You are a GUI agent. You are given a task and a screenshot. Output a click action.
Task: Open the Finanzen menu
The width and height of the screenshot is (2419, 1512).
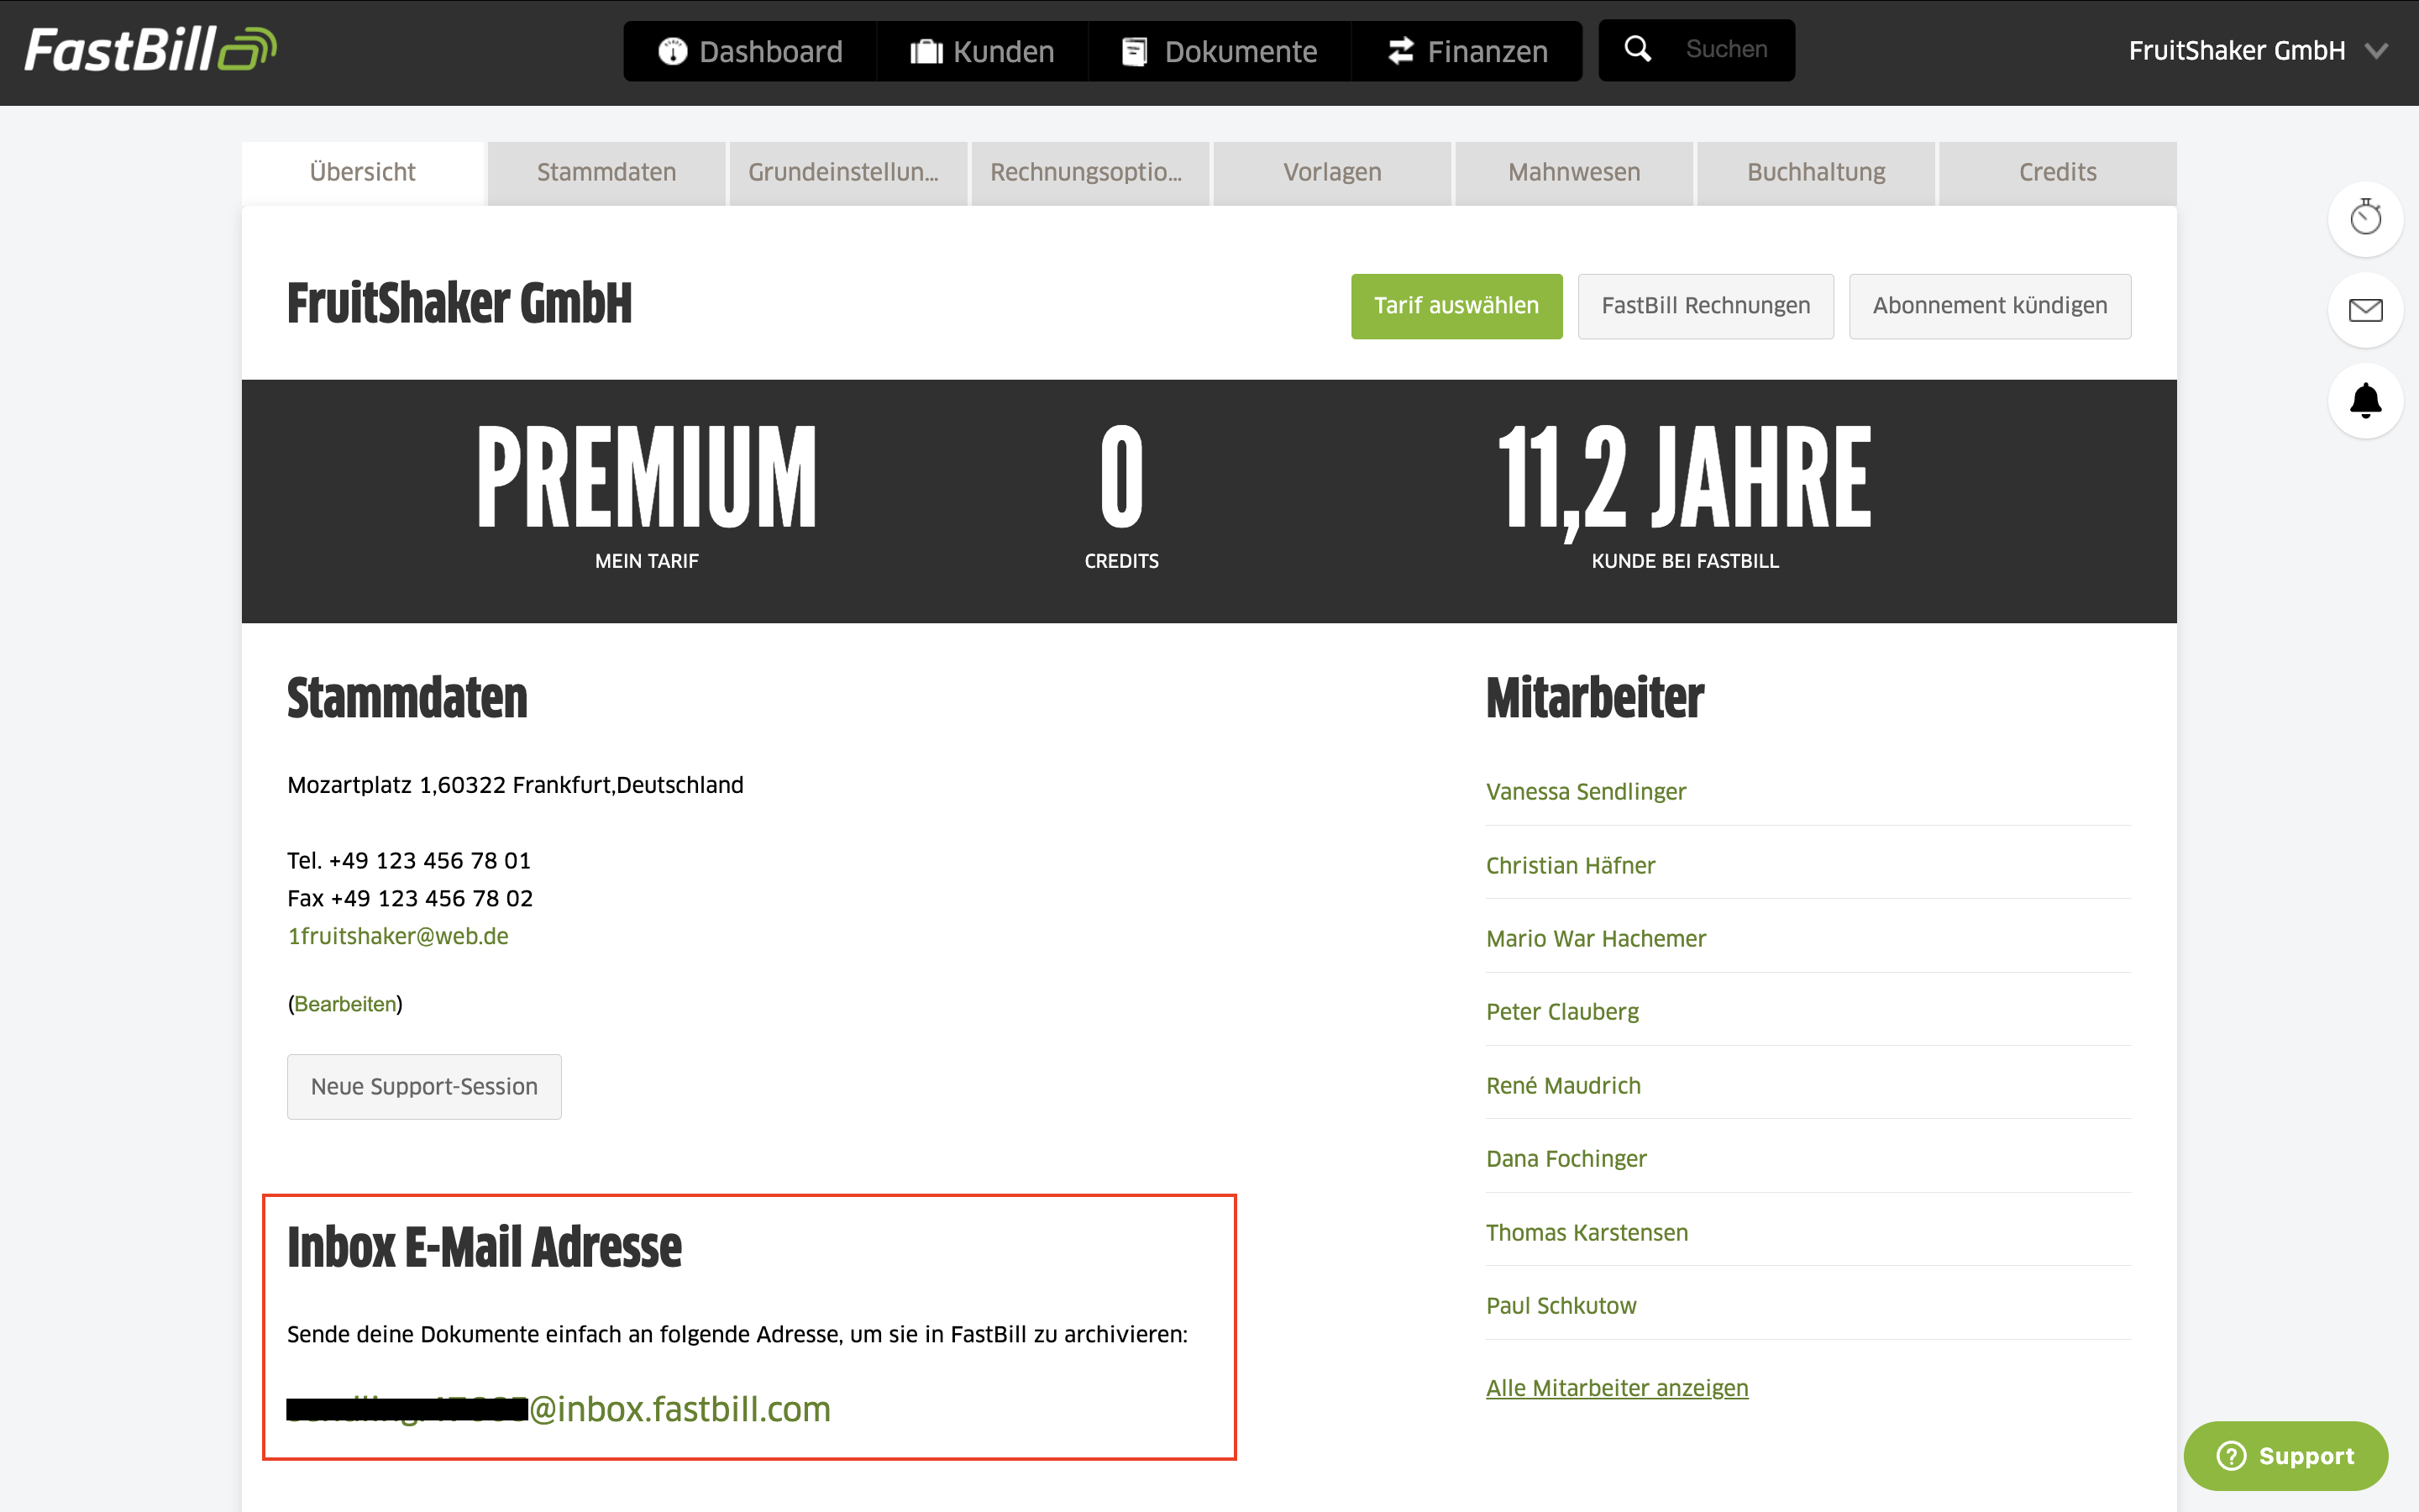[x=1467, y=51]
